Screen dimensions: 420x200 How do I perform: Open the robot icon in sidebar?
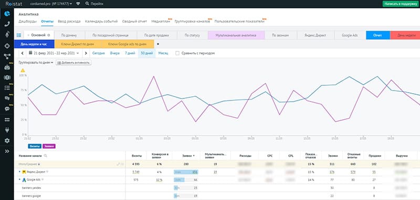[7, 67]
